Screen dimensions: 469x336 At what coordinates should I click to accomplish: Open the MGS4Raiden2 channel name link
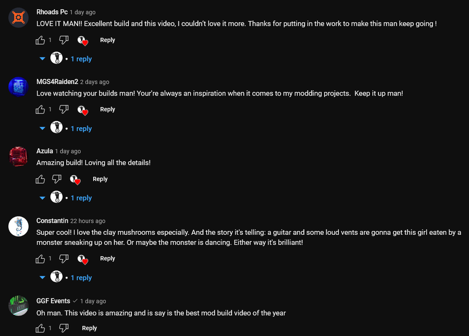57,82
